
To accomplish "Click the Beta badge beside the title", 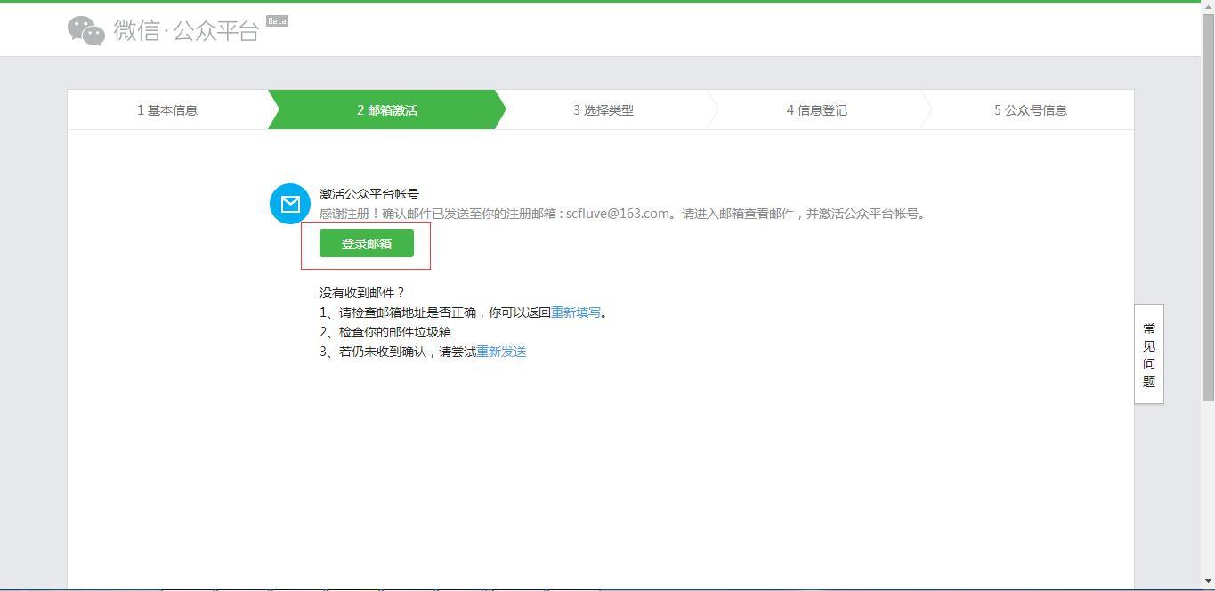I will click(277, 20).
